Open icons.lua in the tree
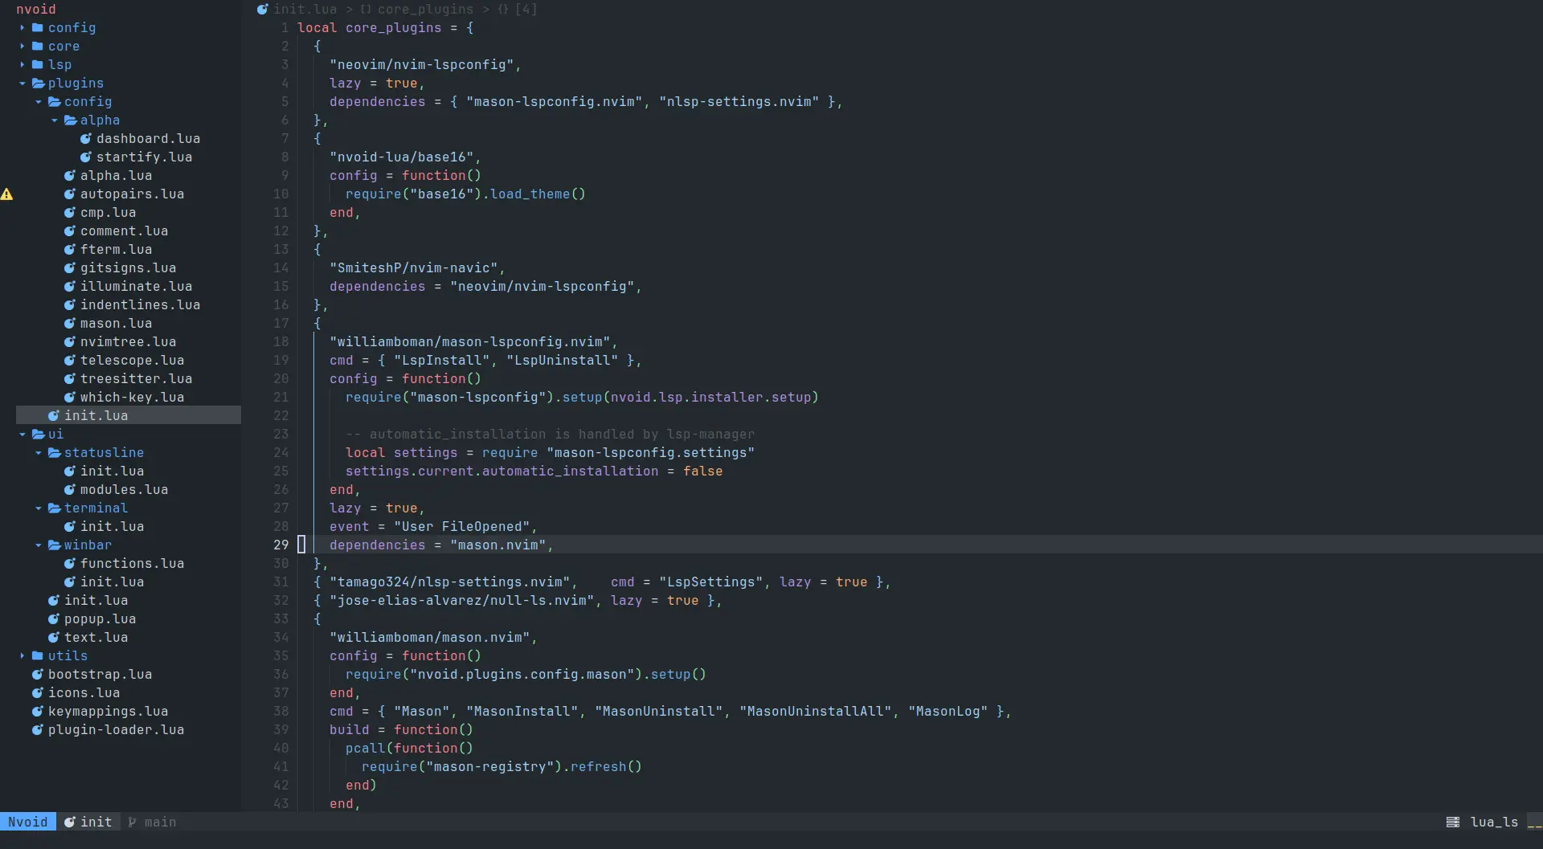The image size is (1543, 849). [x=84, y=693]
